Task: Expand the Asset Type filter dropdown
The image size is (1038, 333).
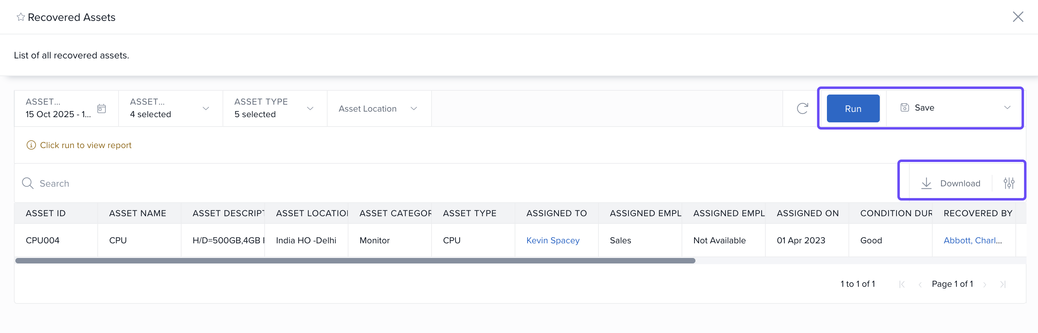Action: (310, 108)
